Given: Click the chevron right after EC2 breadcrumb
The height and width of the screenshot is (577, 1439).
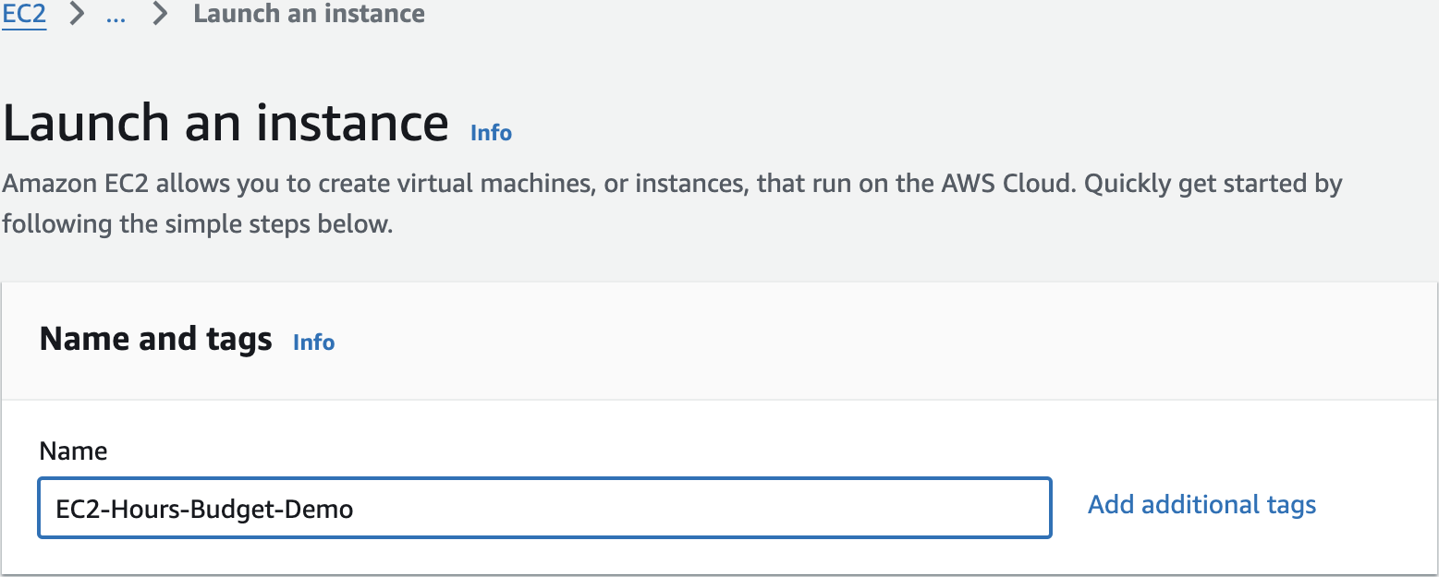Looking at the screenshot, I should click(79, 15).
